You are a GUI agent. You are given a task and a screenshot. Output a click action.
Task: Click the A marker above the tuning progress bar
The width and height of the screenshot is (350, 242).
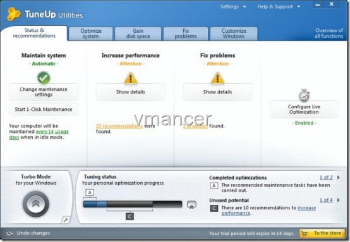pyautogui.click(x=90, y=192)
